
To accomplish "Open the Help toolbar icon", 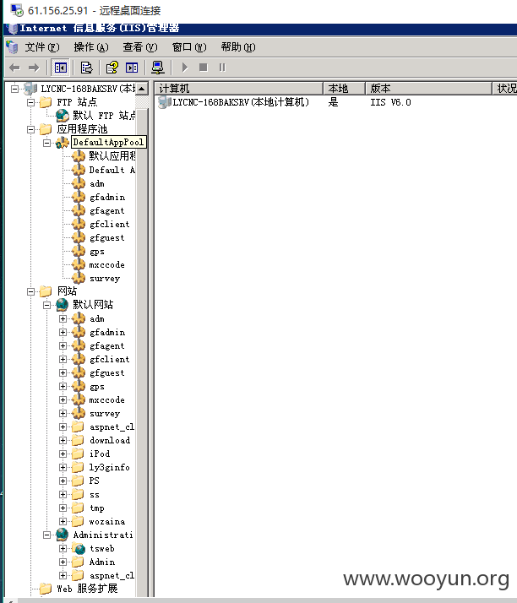I will (112, 68).
